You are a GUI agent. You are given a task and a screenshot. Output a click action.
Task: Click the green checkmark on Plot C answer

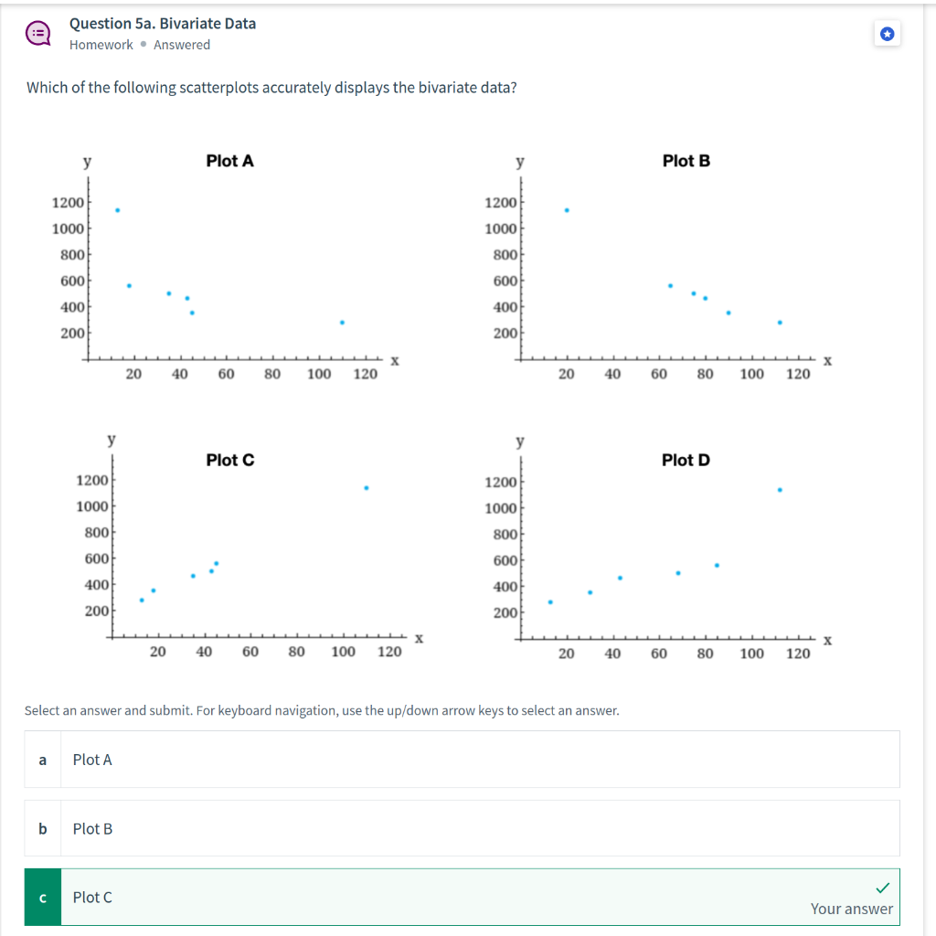[x=882, y=888]
